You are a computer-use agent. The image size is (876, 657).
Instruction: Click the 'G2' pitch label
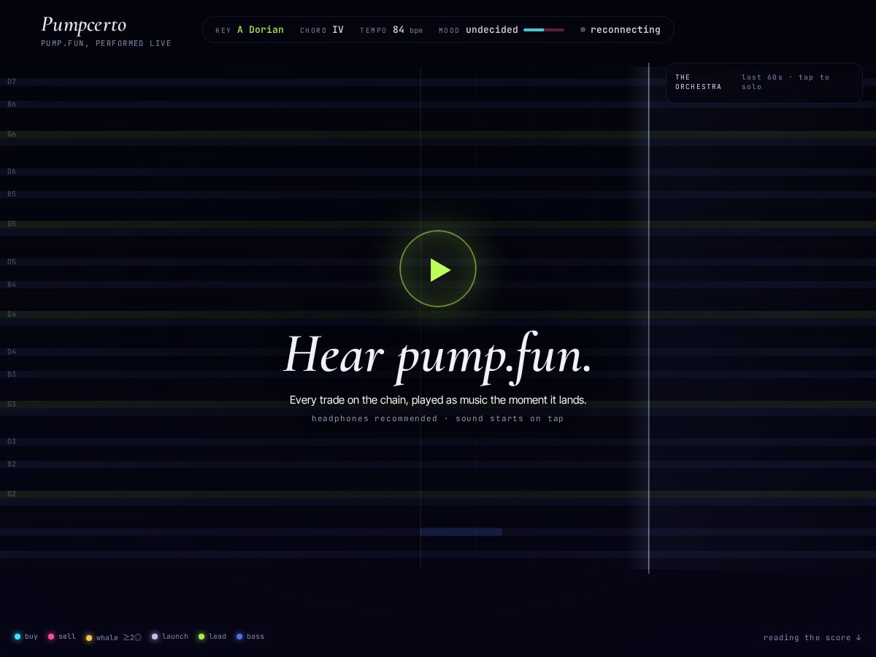[x=12, y=493]
